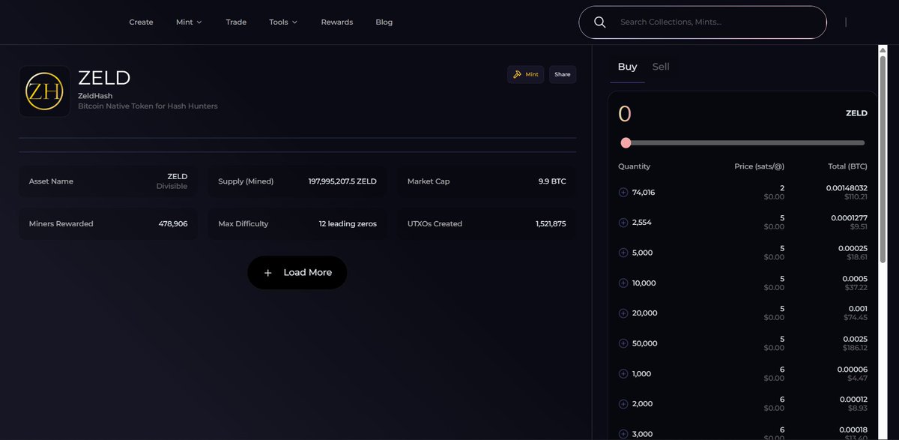This screenshot has height=440, width=899.
Task: Click the Total (BTC) column header
Action: 848,166
